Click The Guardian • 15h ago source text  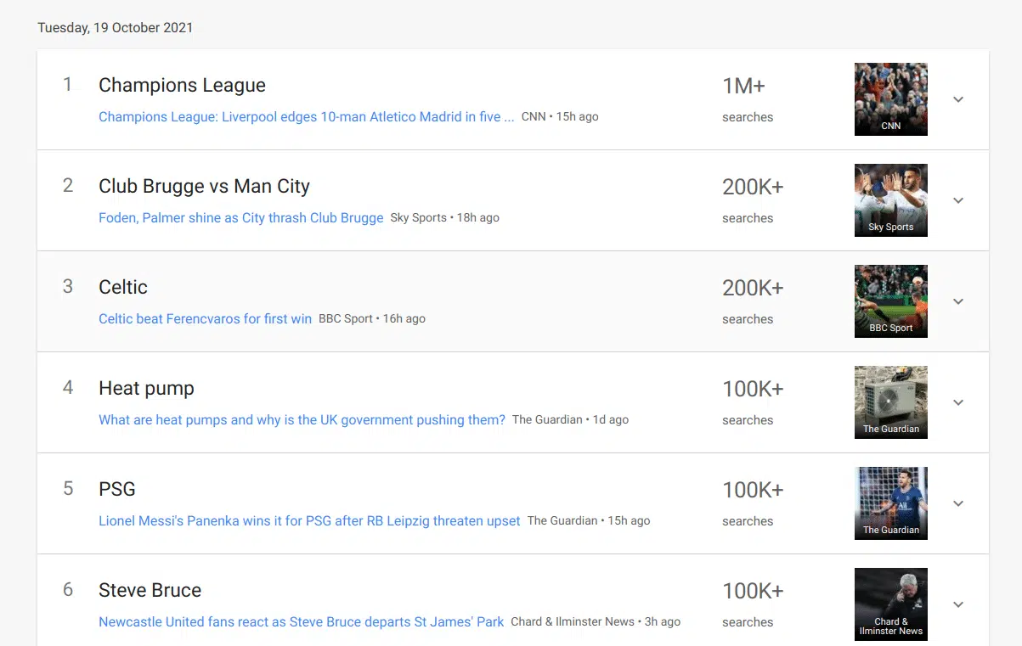click(x=589, y=520)
